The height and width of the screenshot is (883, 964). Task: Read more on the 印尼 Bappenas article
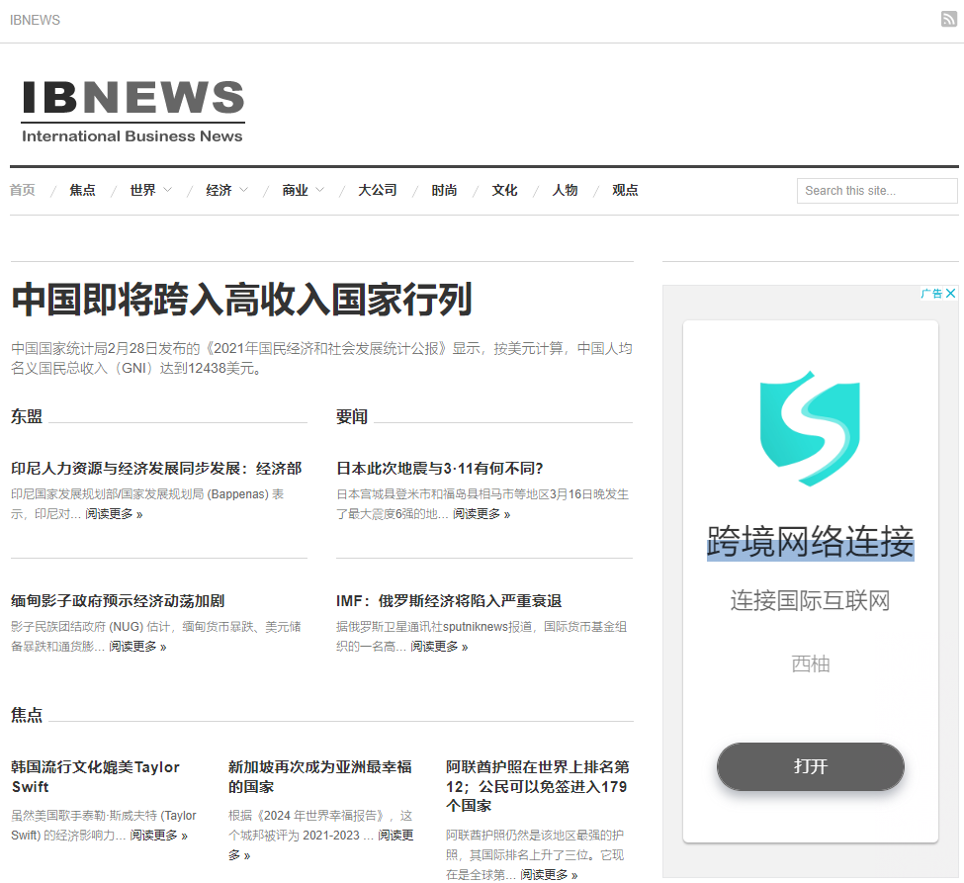click(x=114, y=513)
